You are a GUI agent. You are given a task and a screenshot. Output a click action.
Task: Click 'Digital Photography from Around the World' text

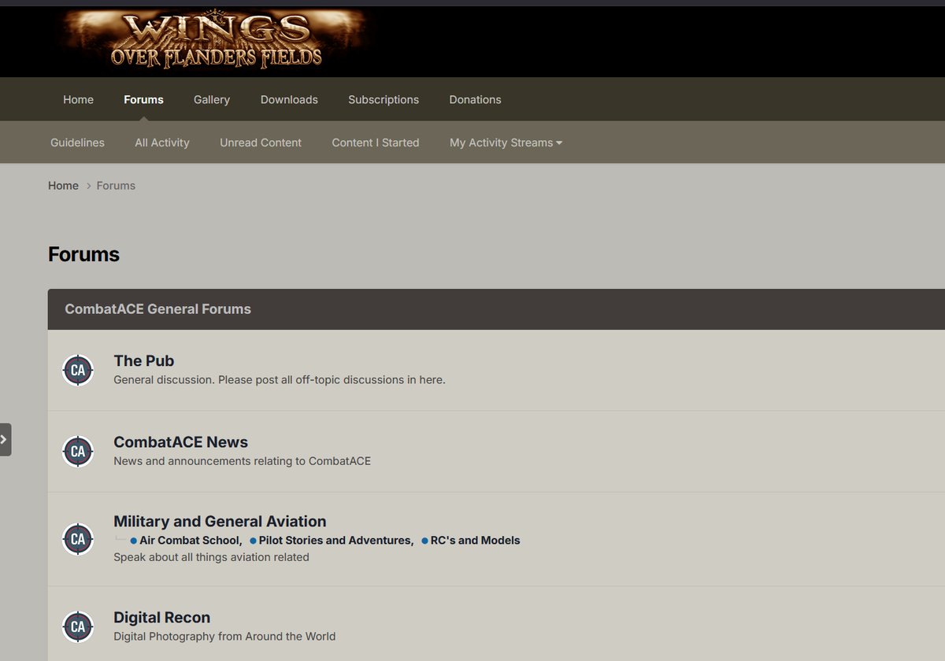(x=224, y=636)
